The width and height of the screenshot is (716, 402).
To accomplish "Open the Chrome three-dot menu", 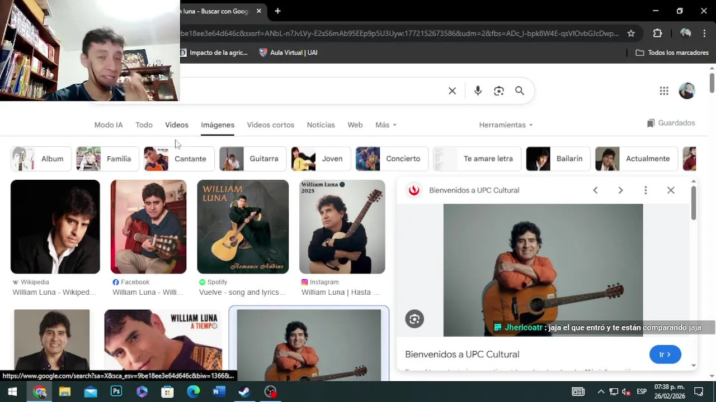I will [x=704, y=33].
